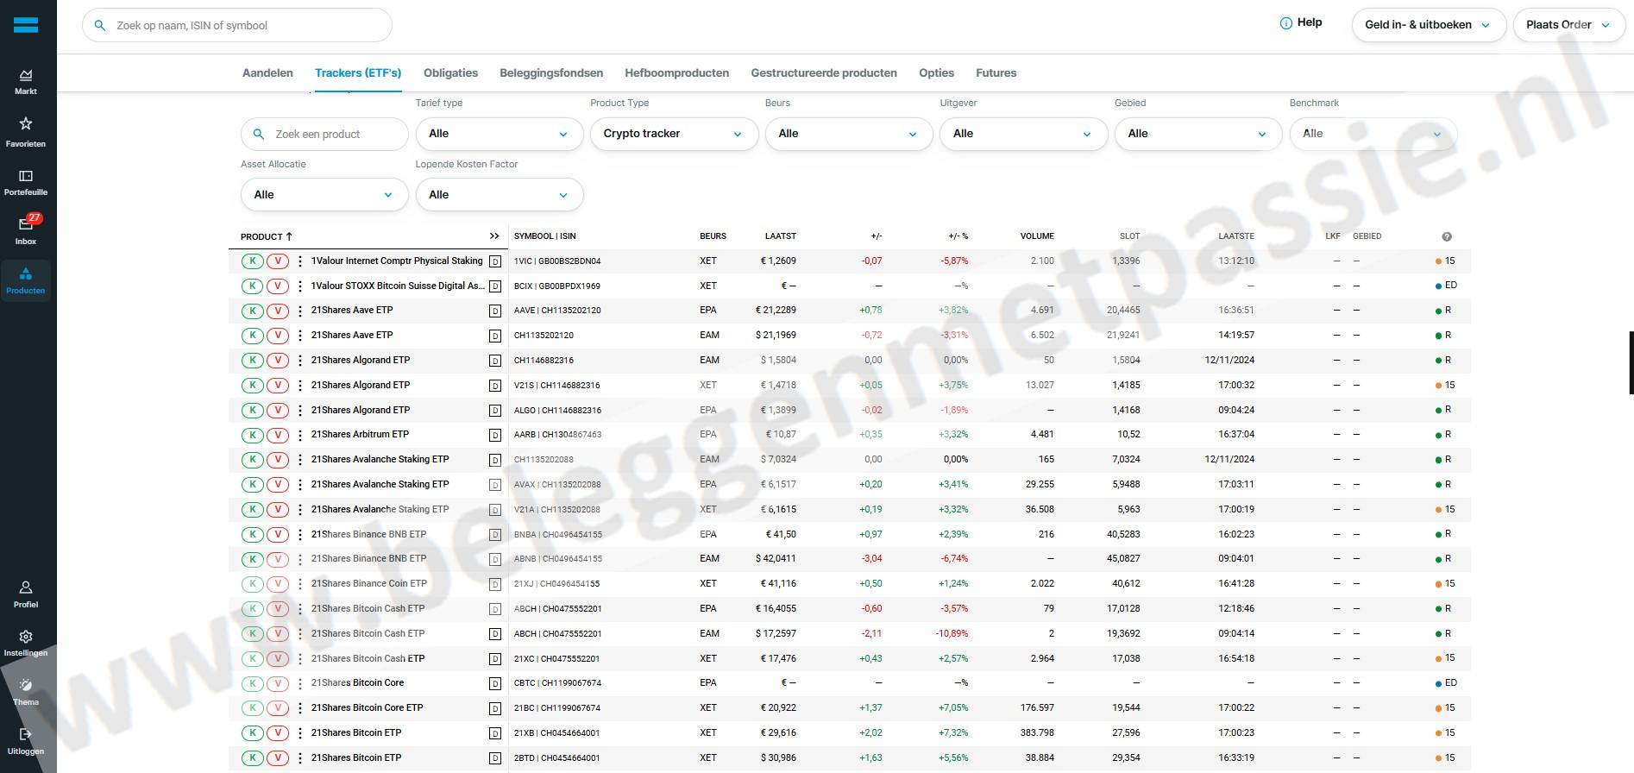Click the Uitloggen icon

[x=26, y=739]
